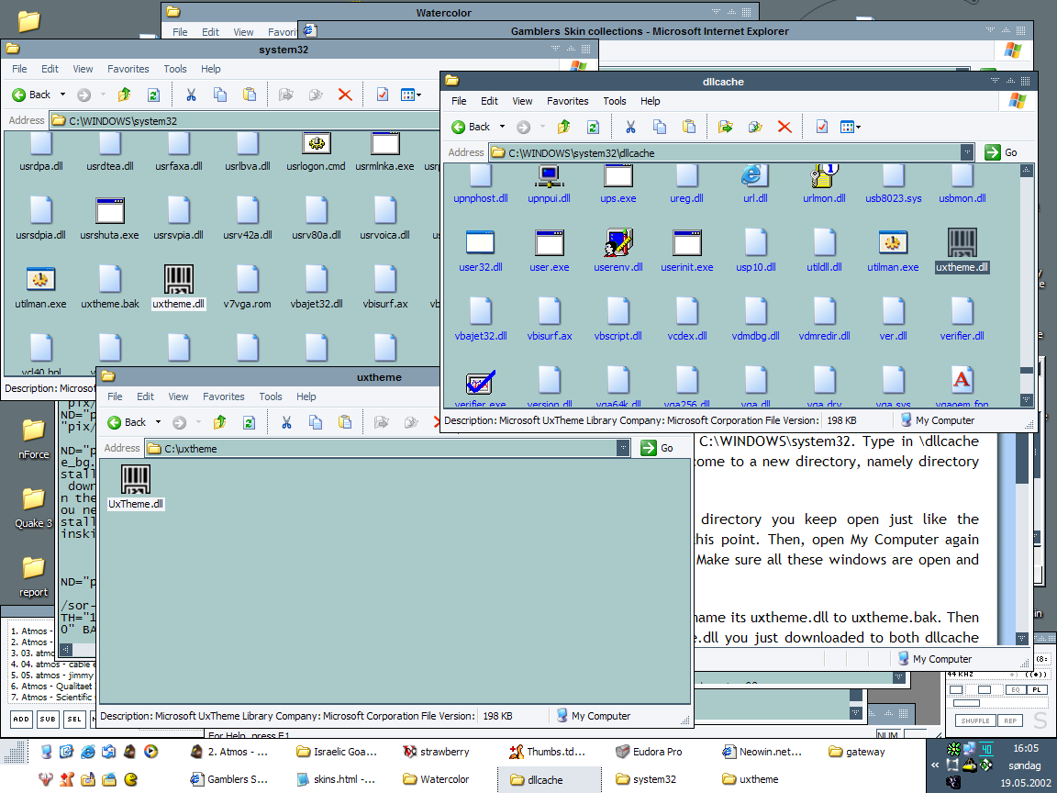Select utilman.exe in the dllcache window
The height and width of the screenshot is (793, 1057).
pyautogui.click(x=893, y=251)
